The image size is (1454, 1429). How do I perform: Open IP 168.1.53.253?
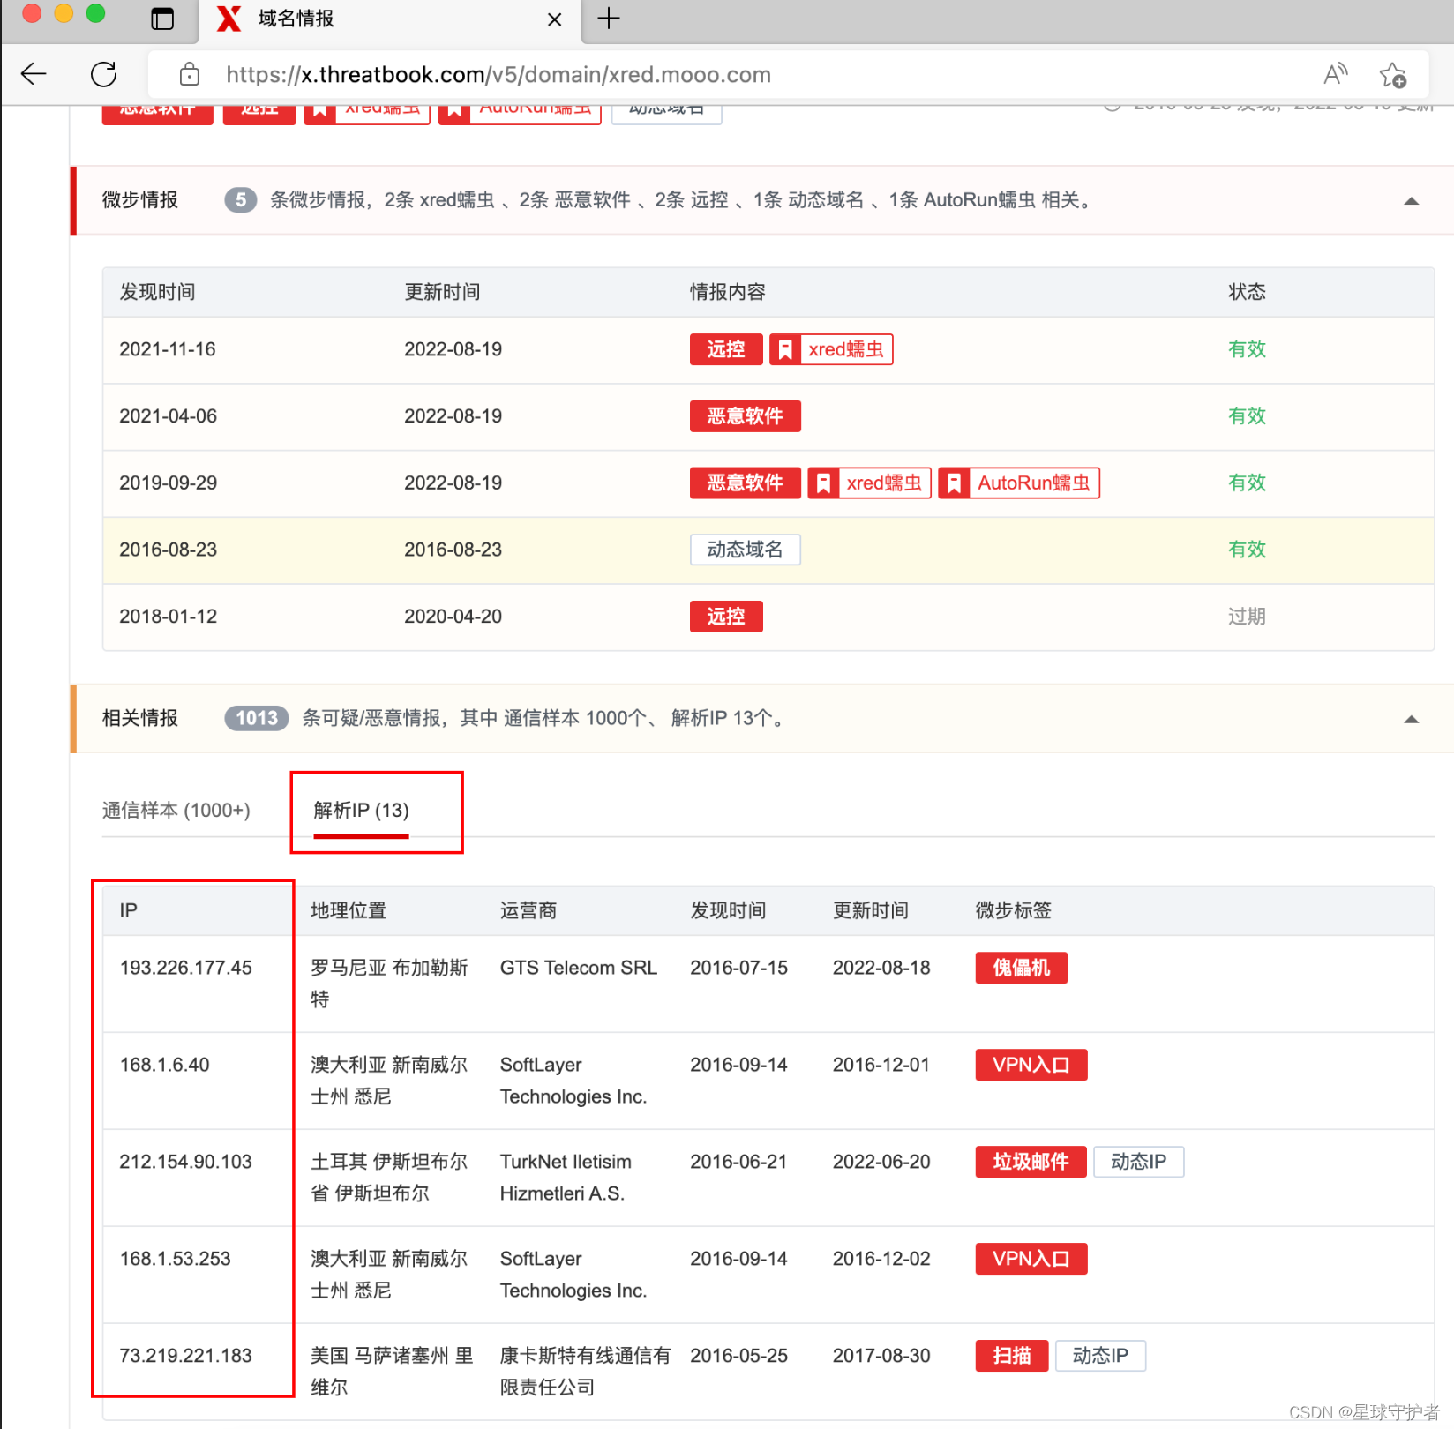176,1259
